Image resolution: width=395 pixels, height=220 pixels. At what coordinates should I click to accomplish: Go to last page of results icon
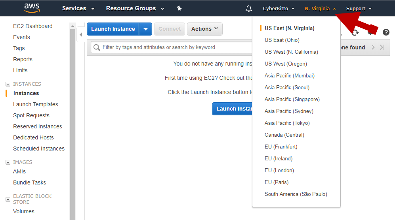[x=382, y=47]
